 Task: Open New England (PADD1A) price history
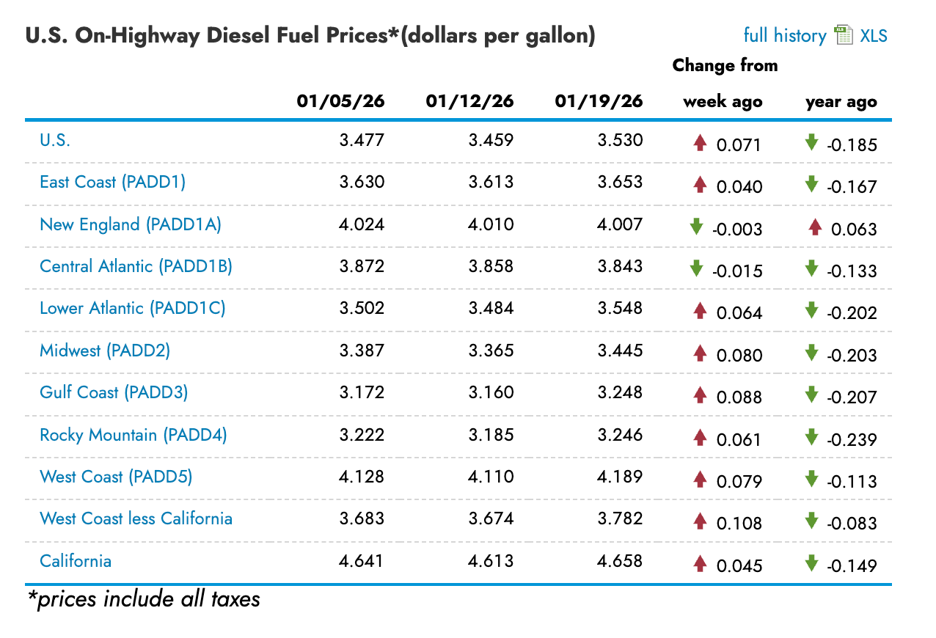tap(130, 224)
